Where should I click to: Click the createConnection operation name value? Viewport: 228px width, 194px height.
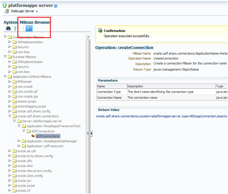click(x=166, y=59)
